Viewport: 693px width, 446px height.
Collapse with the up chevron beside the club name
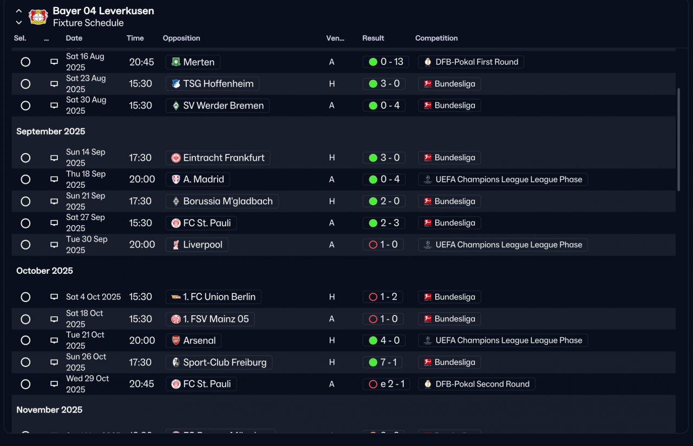[19, 11]
